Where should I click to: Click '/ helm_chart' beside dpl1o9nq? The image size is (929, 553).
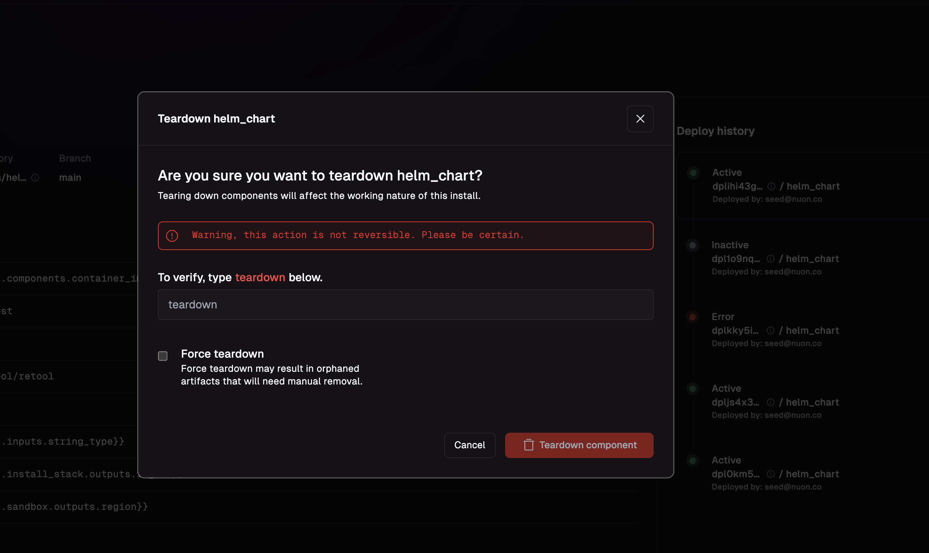[809, 259]
